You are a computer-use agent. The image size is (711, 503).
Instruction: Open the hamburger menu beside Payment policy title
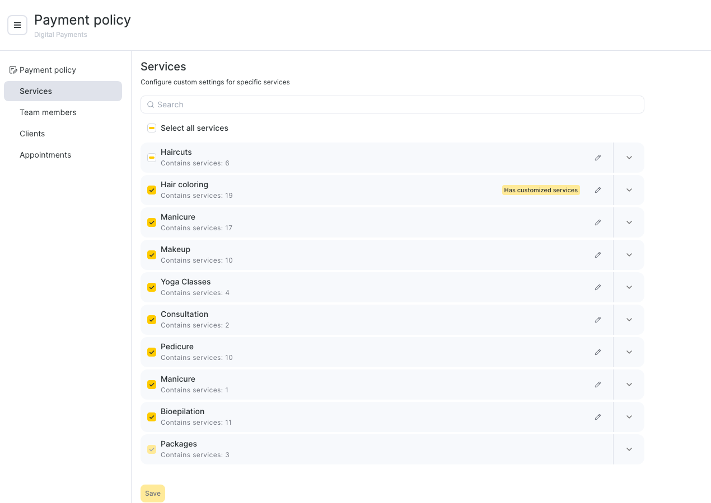pos(17,25)
